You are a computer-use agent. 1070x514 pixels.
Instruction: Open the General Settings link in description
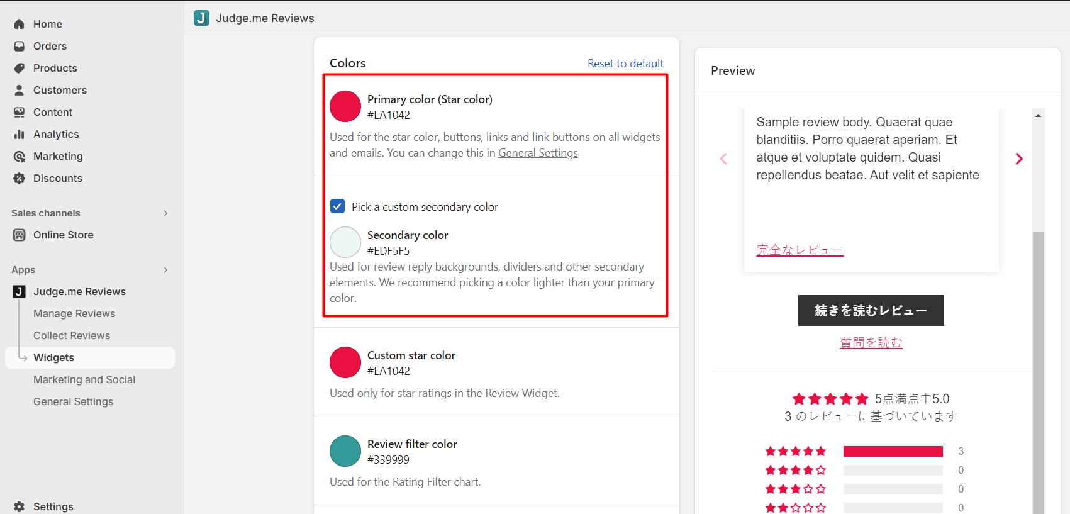click(538, 153)
